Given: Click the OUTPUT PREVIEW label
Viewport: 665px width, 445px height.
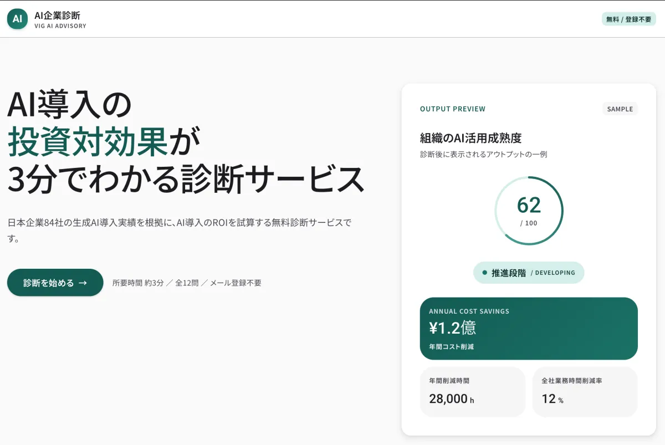Looking at the screenshot, I should point(452,109).
